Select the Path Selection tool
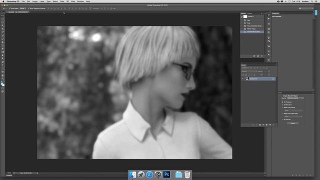The image size is (320, 180). (x=2, y=68)
